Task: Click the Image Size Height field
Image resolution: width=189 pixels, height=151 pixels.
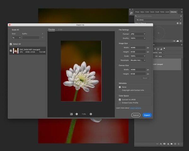Action: [x=138, y=52]
